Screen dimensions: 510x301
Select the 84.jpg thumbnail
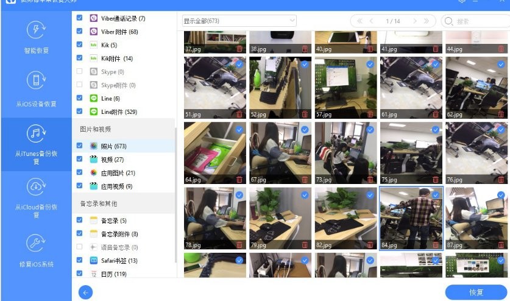[x=411, y=218]
